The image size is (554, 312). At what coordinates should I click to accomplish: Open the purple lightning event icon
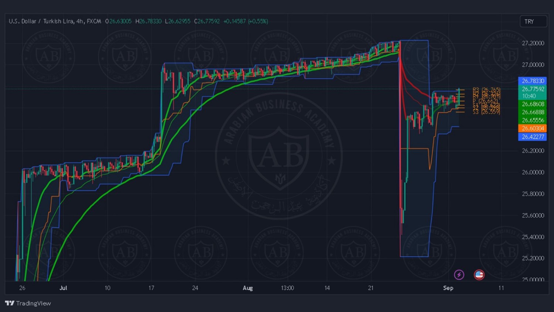(459, 275)
